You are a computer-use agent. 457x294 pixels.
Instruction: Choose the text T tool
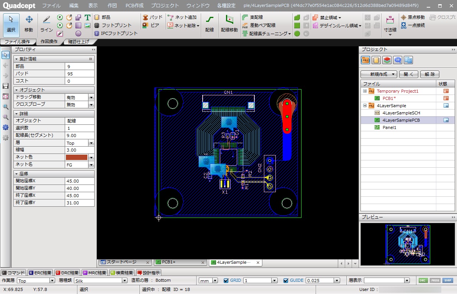pyautogui.click(x=87, y=18)
